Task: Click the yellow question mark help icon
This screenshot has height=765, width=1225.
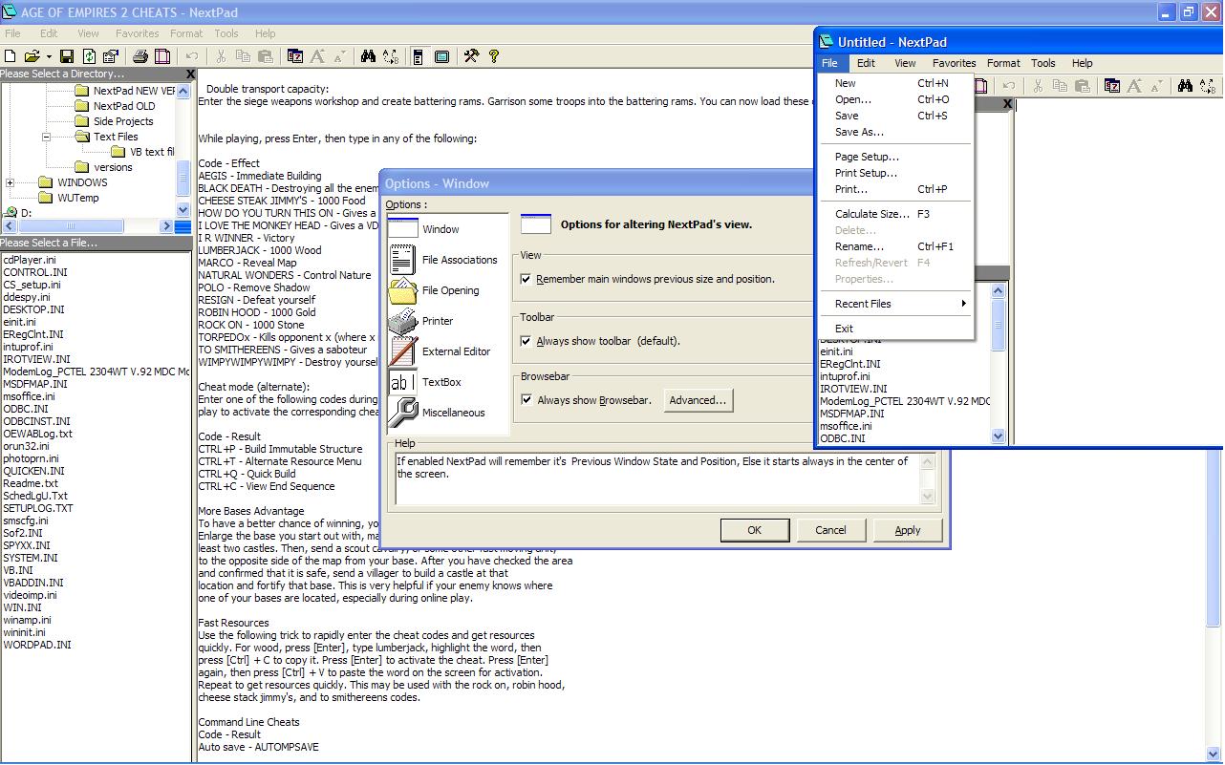Action: [494, 56]
